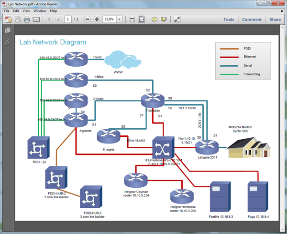
Task: Open the zoom level dropdown arrow
Action: [x=120, y=19]
